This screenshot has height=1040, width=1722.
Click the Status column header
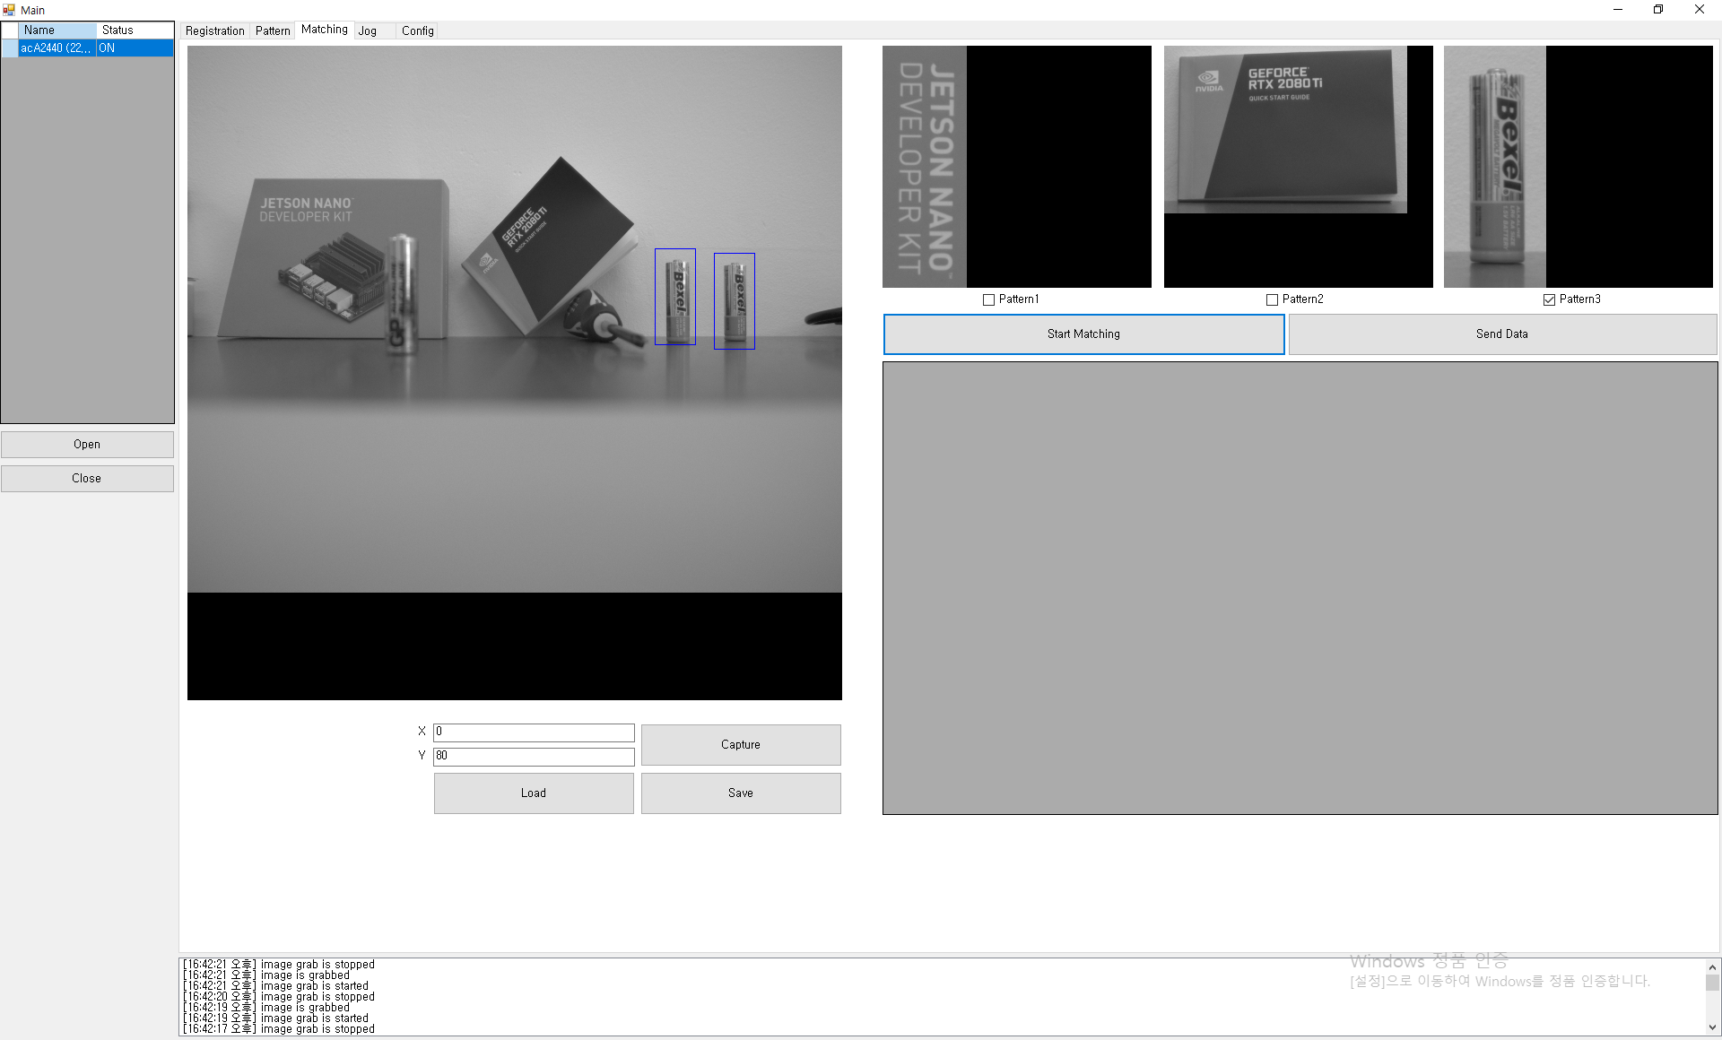(135, 30)
